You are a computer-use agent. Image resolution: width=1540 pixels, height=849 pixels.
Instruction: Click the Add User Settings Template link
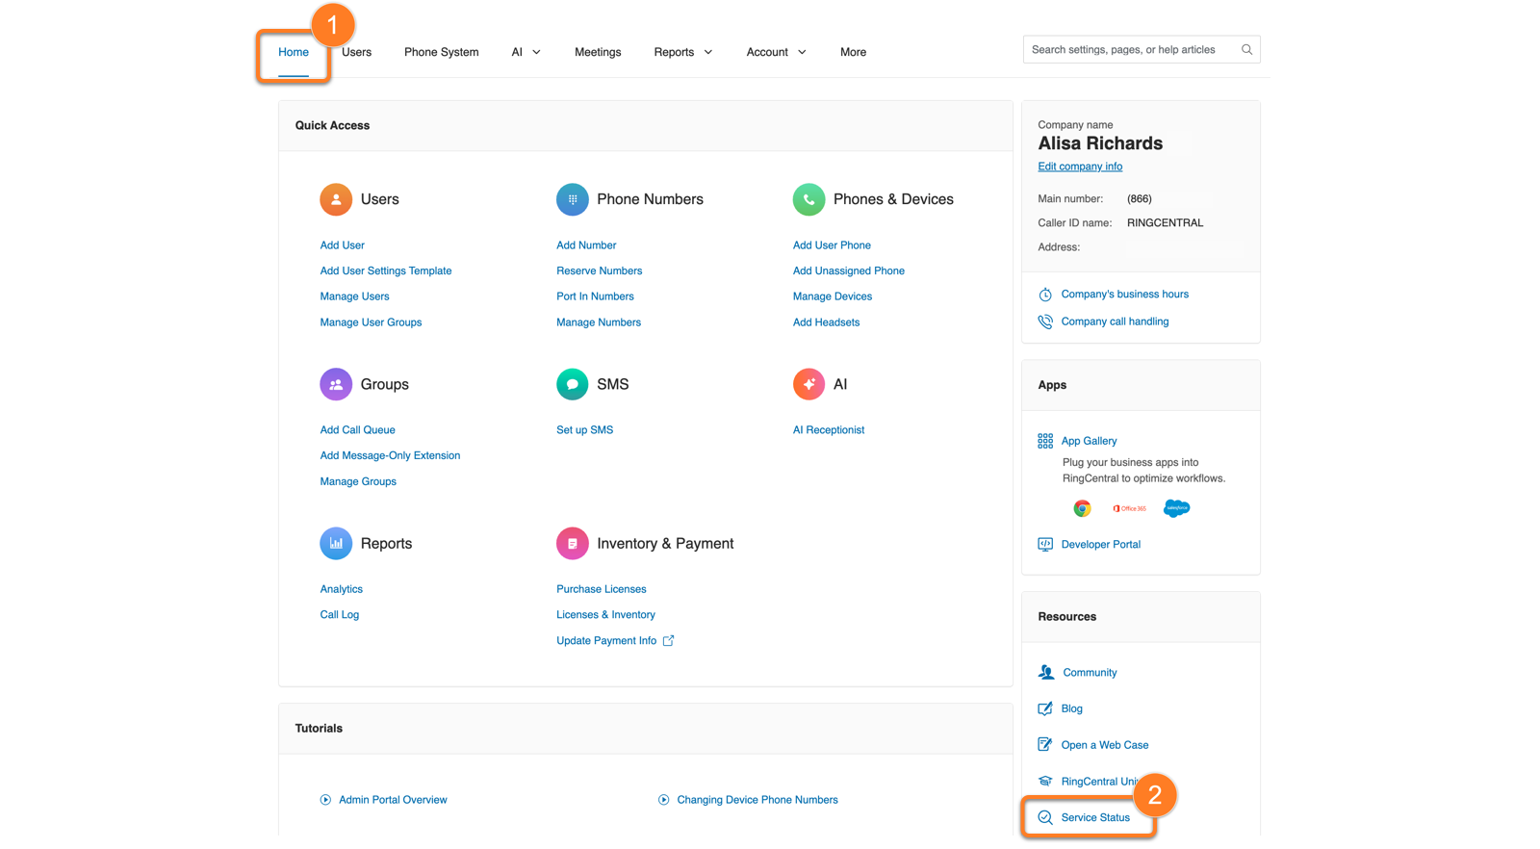click(385, 271)
